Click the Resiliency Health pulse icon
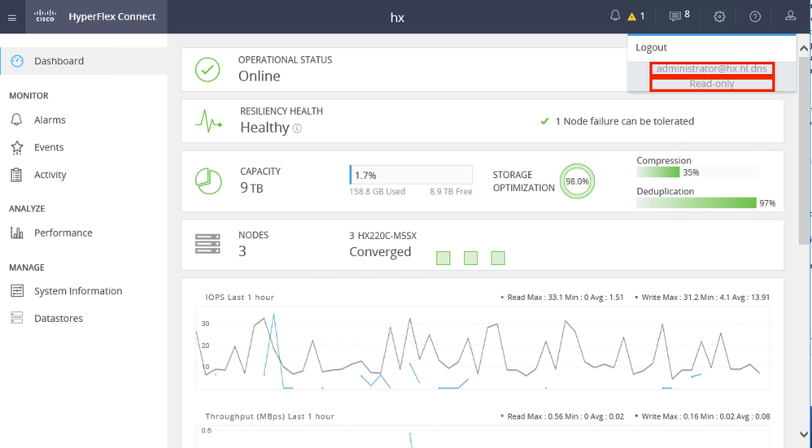The height and width of the screenshot is (448, 812). click(209, 121)
